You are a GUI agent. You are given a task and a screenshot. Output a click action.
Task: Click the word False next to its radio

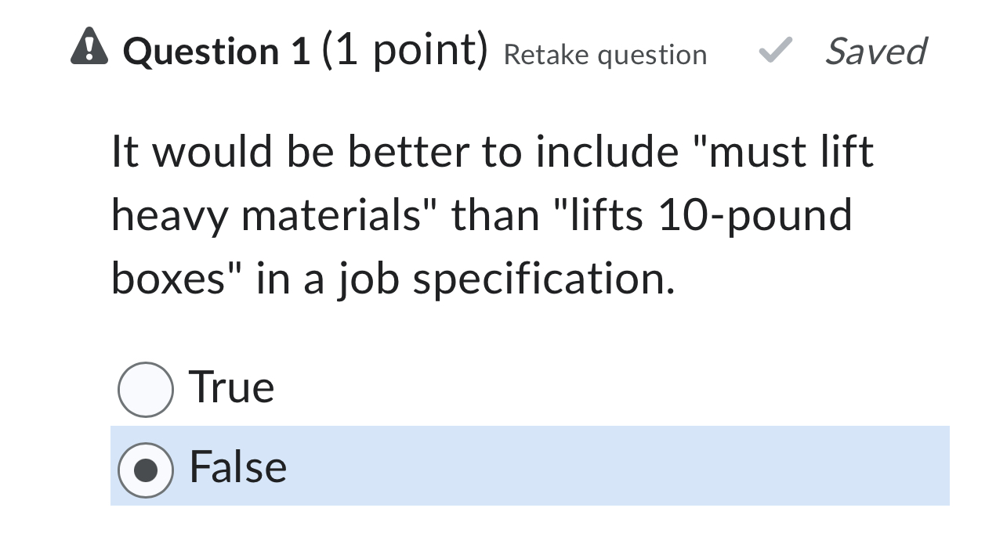click(236, 467)
